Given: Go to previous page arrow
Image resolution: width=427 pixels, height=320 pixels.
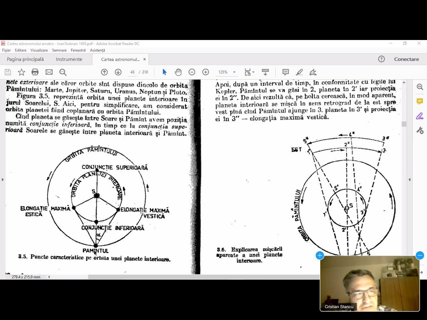Looking at the screenshot, I should point(104,72).
